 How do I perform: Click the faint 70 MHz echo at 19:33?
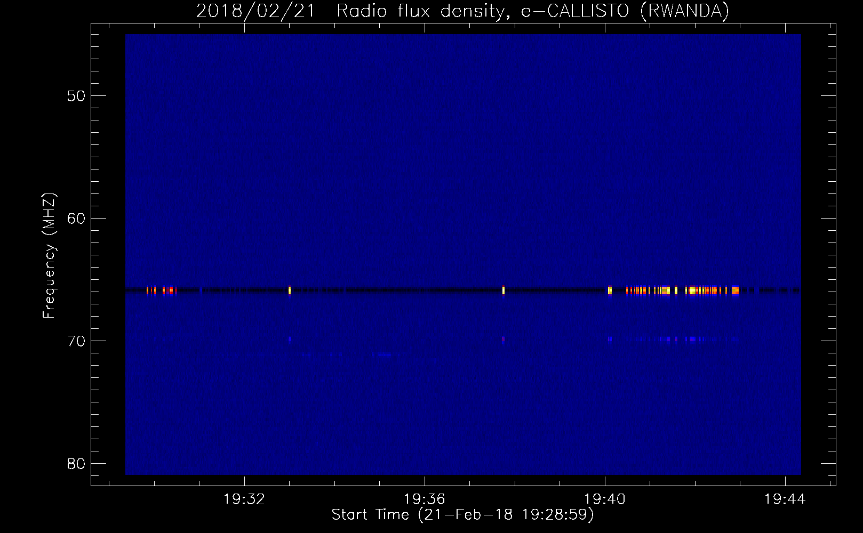pos(290,338)
